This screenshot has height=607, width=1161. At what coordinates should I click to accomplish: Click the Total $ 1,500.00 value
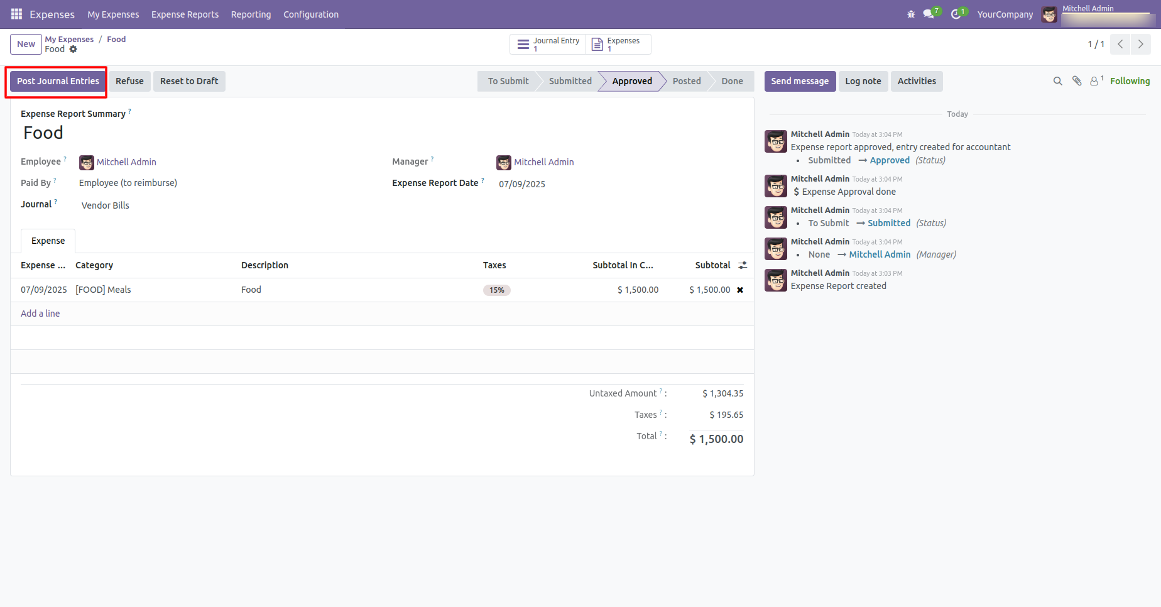(x=716, y=439)
